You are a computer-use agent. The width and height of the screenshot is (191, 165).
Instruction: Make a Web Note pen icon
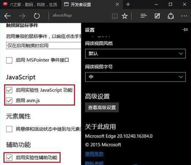pyautogui.click(x=157, y=16)
